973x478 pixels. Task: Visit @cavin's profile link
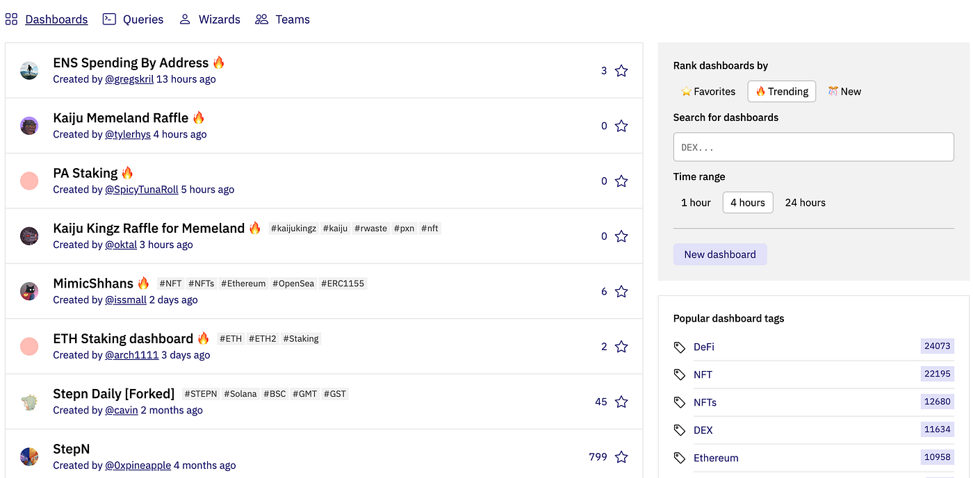pyautogui.click(x=122, y=410)
